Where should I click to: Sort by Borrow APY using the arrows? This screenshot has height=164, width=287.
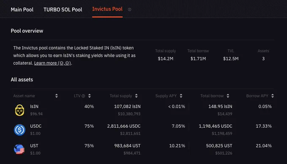(x=273, y=96)
